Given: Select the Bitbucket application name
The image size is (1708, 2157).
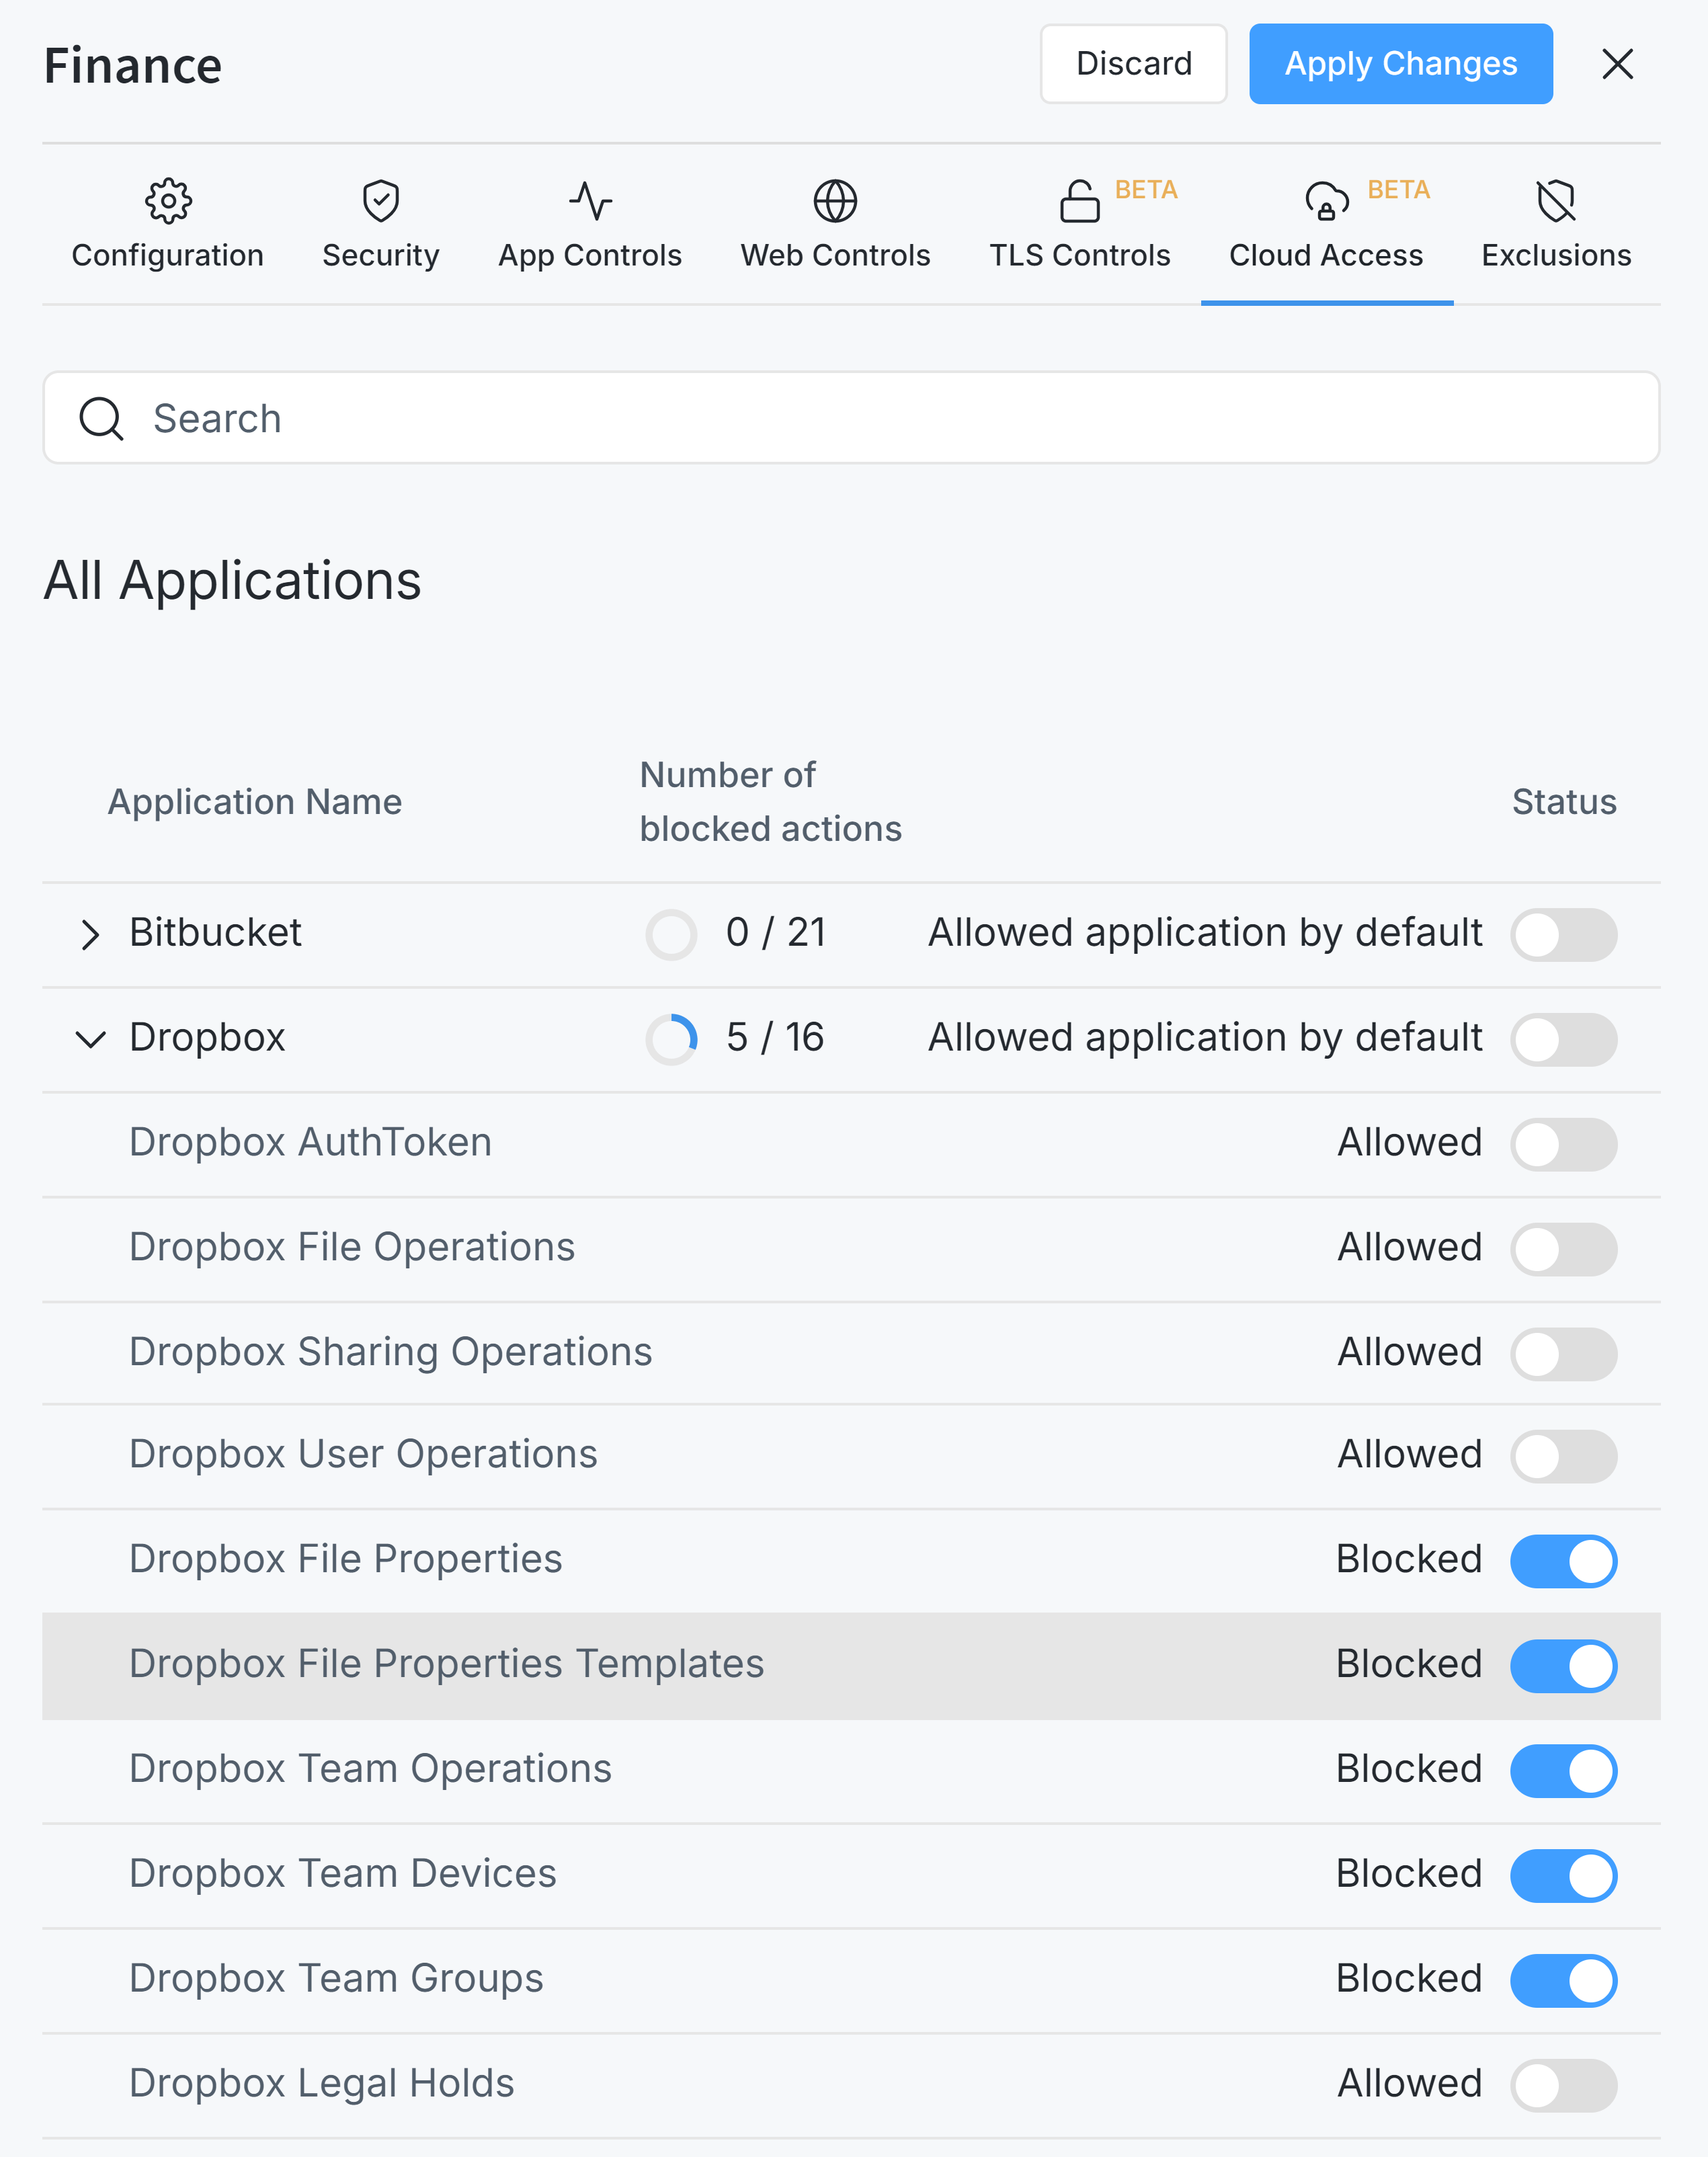Looking at the screenshot, I should 215,933.
